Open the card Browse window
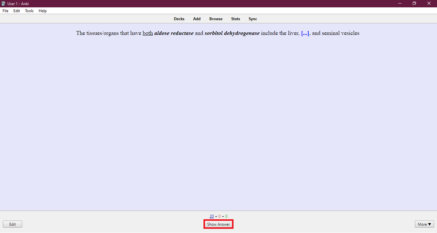 [x=216, y=19]
